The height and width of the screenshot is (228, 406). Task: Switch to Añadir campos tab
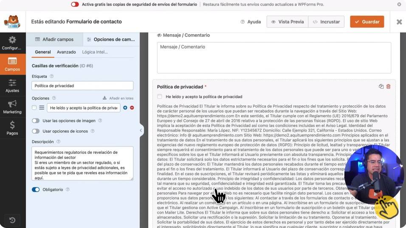[54, 39]
